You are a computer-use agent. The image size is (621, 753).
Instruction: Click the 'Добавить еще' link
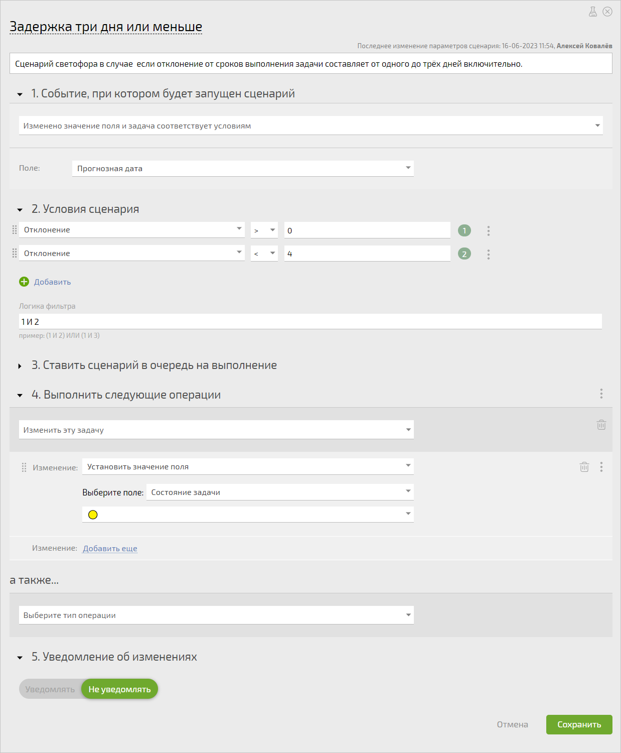110,548
